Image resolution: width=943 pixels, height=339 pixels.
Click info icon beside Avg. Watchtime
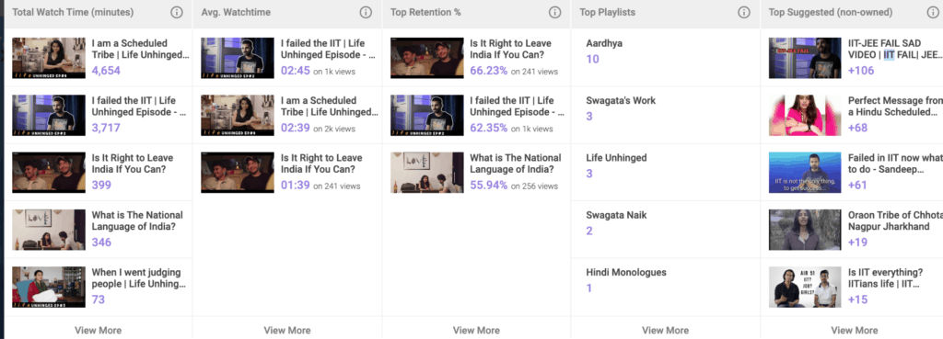tap(366, 12)
